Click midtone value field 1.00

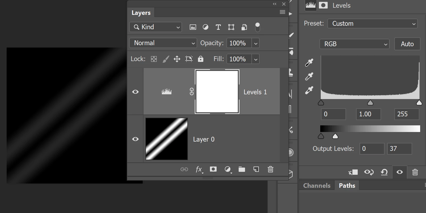pyautogui.click(x=369, y=114)
